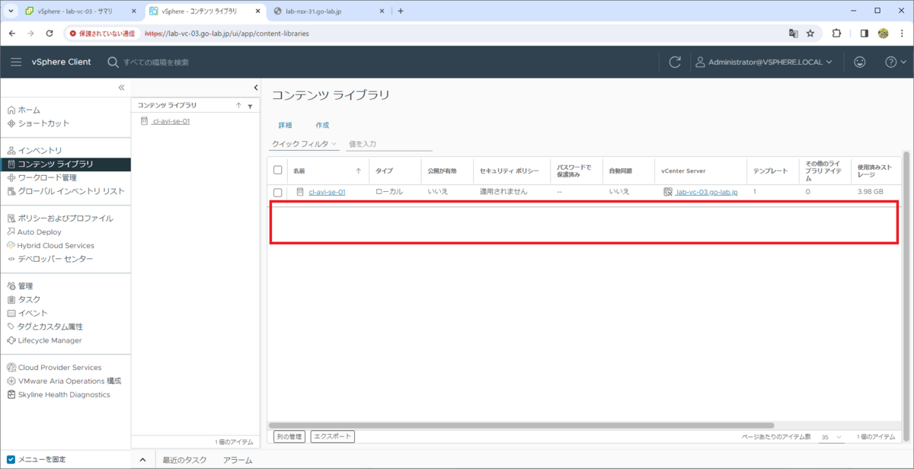Image resolution: width=914 pixels, height=469 pixels.
Task: Collapse the content library list panel
Action: click(256, 87)
